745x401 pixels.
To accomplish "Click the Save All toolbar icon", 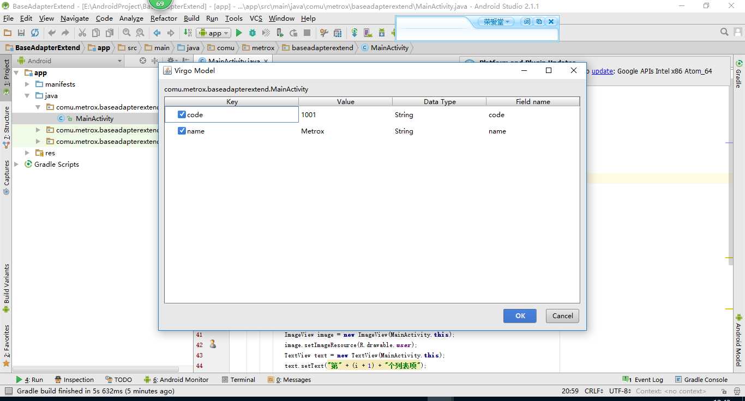I will point(21,33).
